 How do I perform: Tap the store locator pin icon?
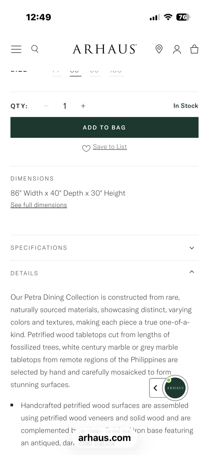[159, 49]
